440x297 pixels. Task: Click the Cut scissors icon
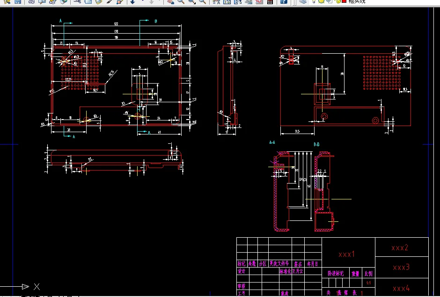[x=77, y=2]
